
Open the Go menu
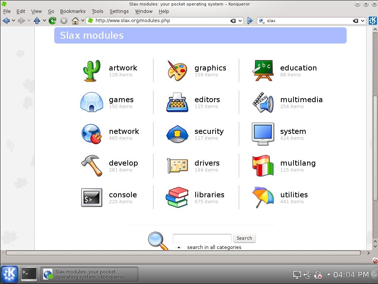pyautogui.click(x=51, y=11)
